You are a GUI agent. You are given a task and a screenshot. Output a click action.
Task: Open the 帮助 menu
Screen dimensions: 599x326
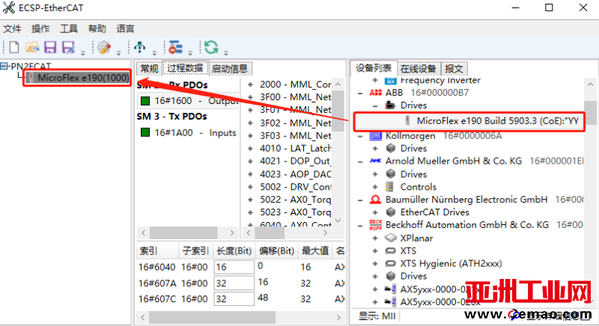pos(97,28)
